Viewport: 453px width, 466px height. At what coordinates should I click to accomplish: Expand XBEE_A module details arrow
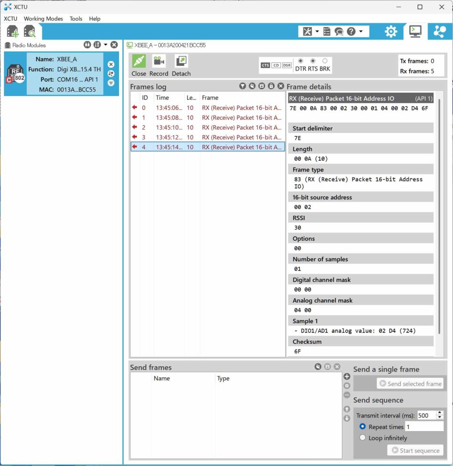pyautogui.click(x=111, y=83)
